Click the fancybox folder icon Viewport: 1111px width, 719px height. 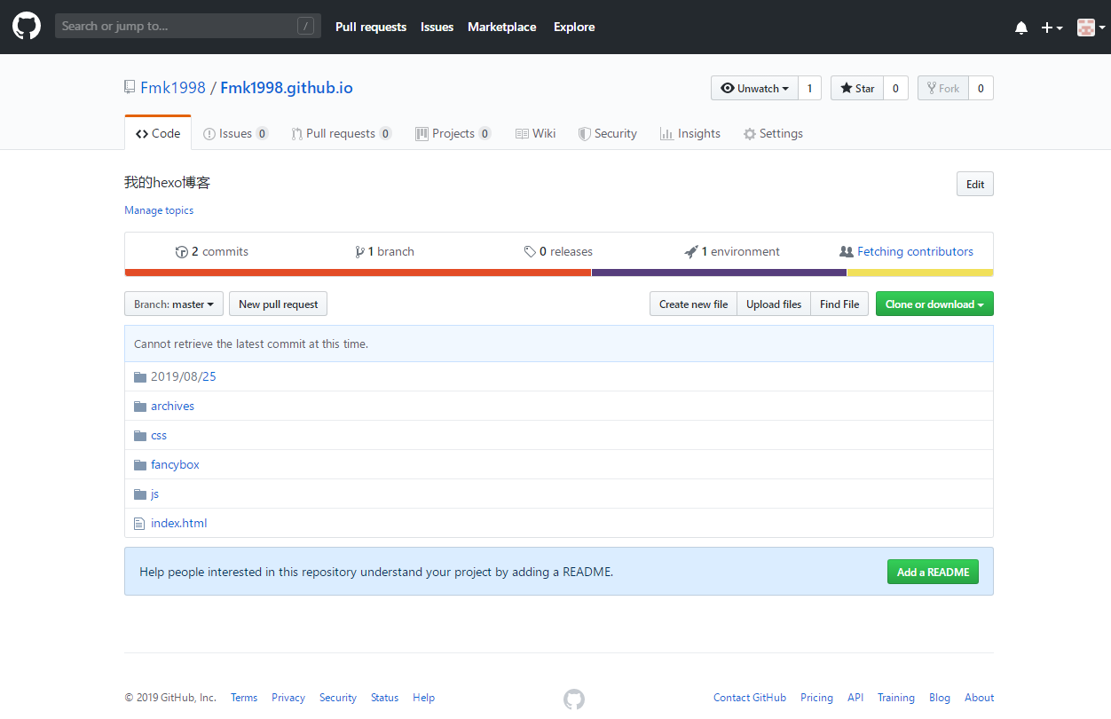139,464
